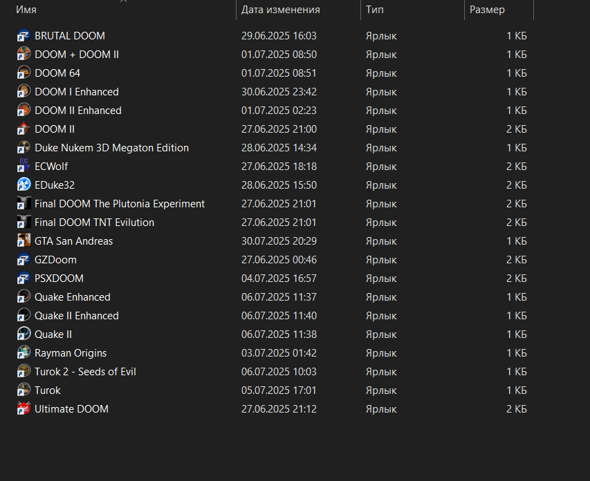This screenshot has width=590, height=481.
Task: Click the DOOM + DOOM II file name
Action: [x=77, y=55]
